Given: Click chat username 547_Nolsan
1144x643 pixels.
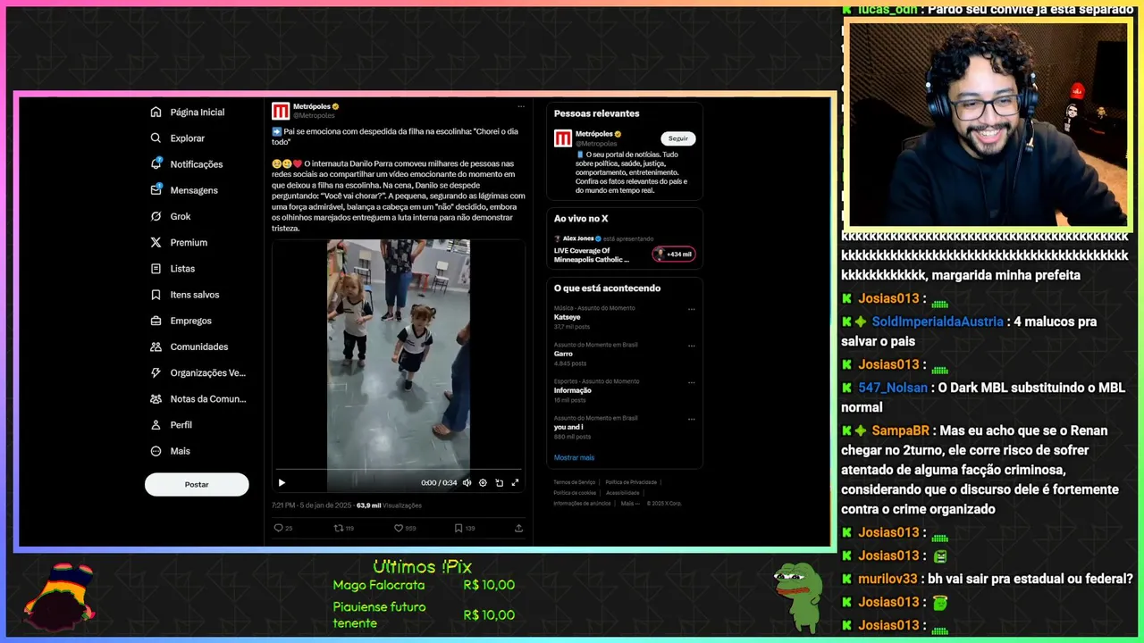Looking at the screenshot, I should [893, 388].
